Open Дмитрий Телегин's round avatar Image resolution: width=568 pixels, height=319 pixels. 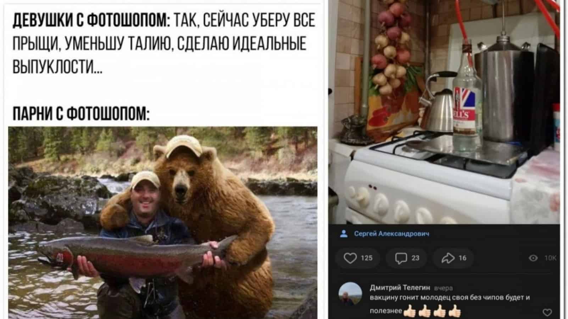point(350,294)
